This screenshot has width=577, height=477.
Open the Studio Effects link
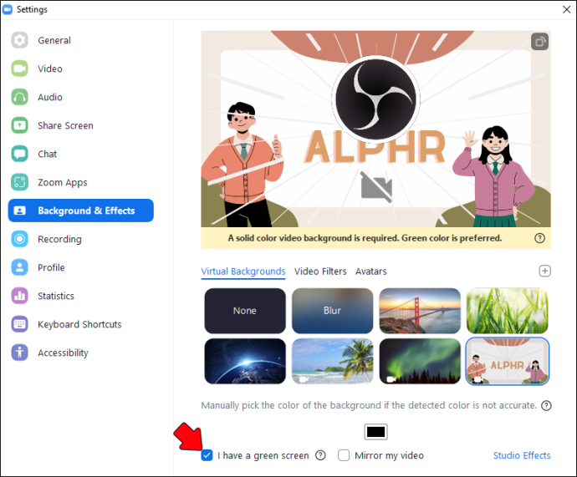(522, 455)
